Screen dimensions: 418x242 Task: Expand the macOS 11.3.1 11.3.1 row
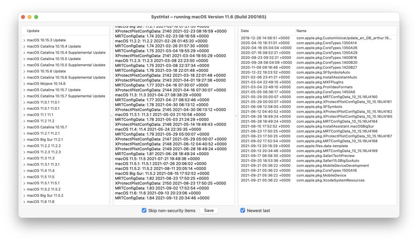pyautogui.click(x=24, y=164)
